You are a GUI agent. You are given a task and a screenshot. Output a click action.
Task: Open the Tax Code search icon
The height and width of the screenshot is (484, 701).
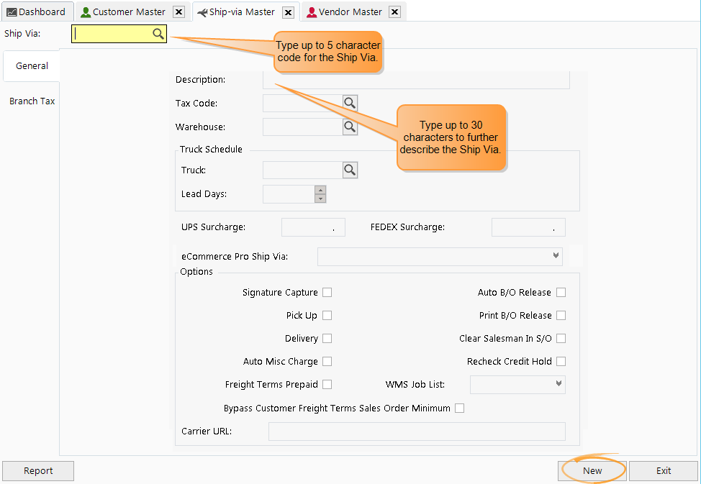[x=350, y=103]
